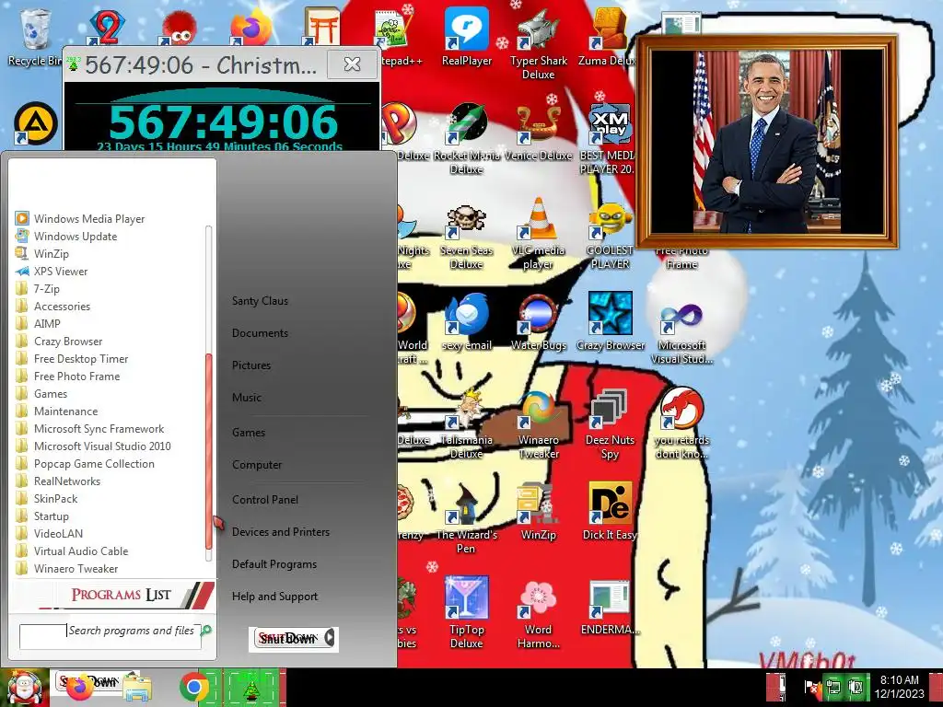Open Pictures from the Start menu

click(251, 365)
